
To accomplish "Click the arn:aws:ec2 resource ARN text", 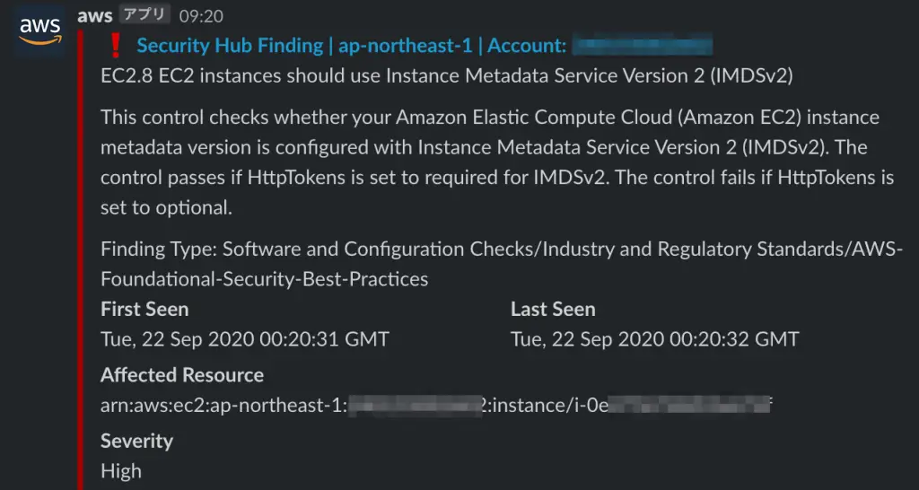I will [x=437, y=405].
